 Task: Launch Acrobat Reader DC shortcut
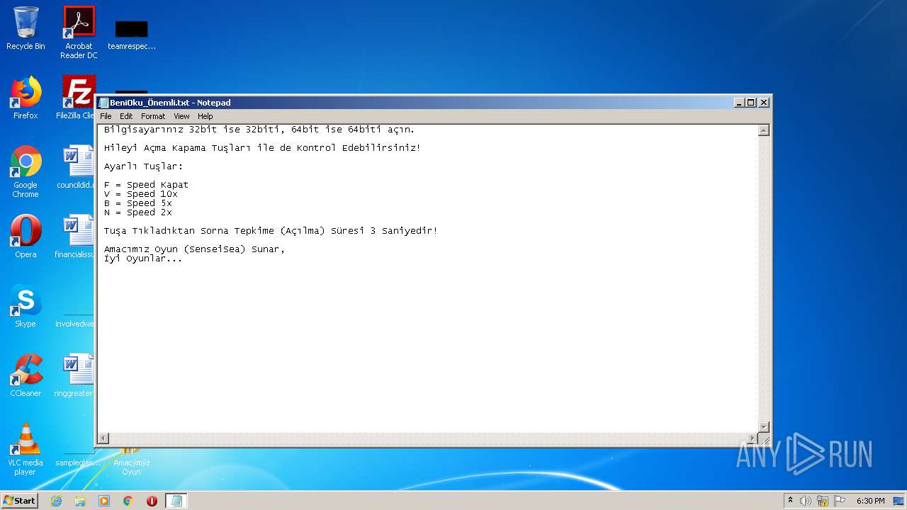(x=79, y=33)
